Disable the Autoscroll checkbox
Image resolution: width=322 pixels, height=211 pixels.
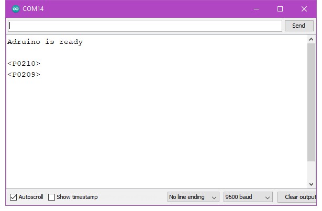[x=14, y=197]
